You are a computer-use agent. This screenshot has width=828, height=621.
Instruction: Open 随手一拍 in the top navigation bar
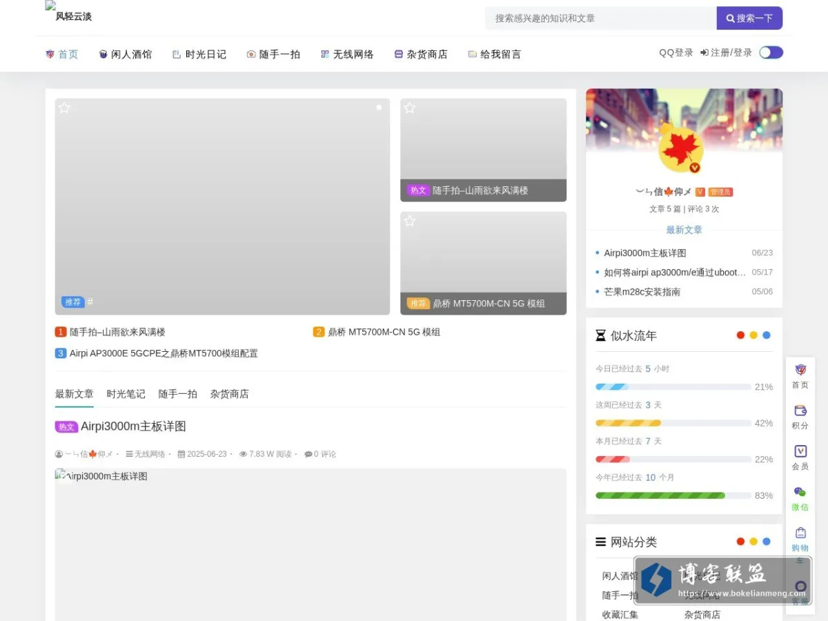coord(273,54)
